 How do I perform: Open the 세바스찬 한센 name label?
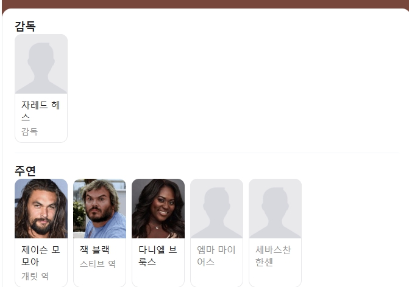(273, 255)
